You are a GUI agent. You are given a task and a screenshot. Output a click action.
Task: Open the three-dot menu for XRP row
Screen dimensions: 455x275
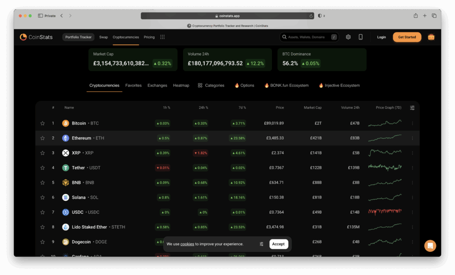[412, 153]
